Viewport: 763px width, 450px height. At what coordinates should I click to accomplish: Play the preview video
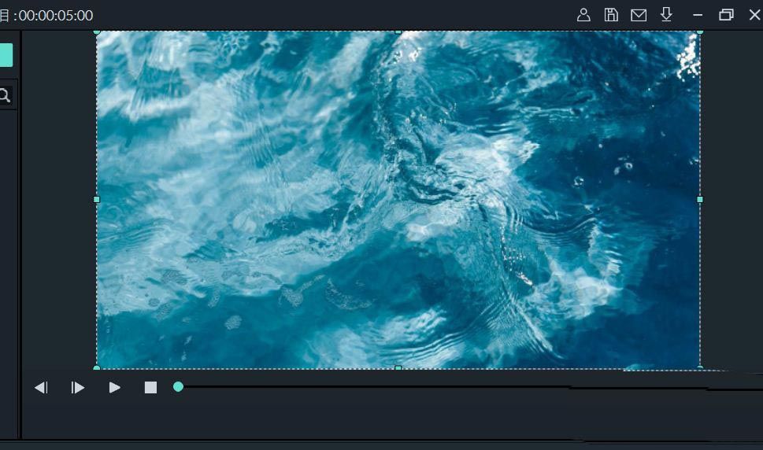[114, 387]
